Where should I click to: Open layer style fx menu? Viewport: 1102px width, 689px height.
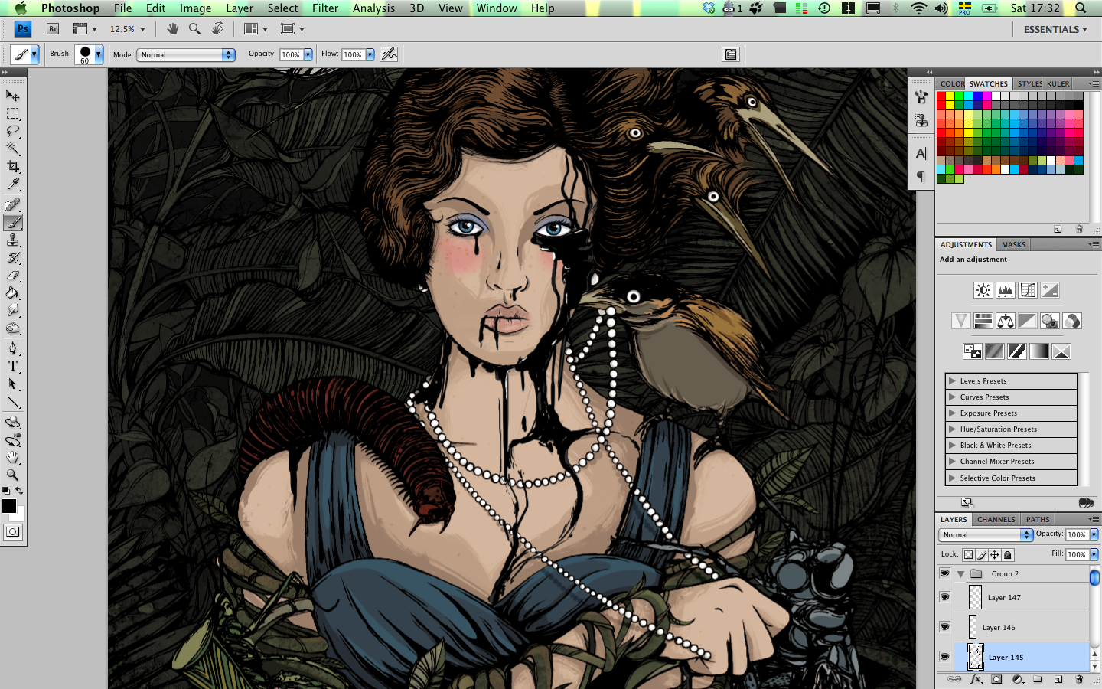coord(976,679)
